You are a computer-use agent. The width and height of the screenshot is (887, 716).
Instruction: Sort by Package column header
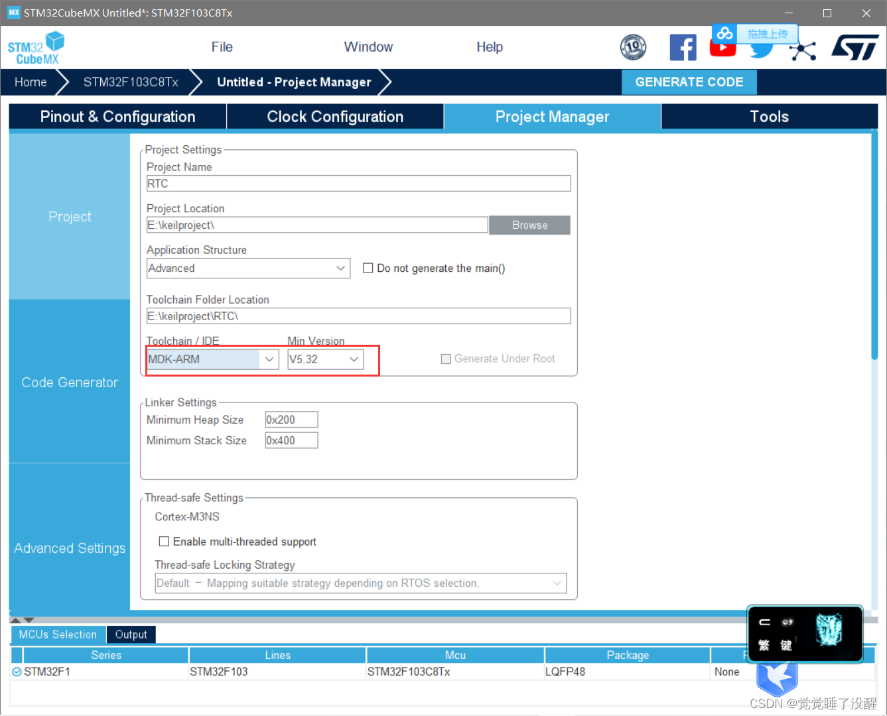628,655
